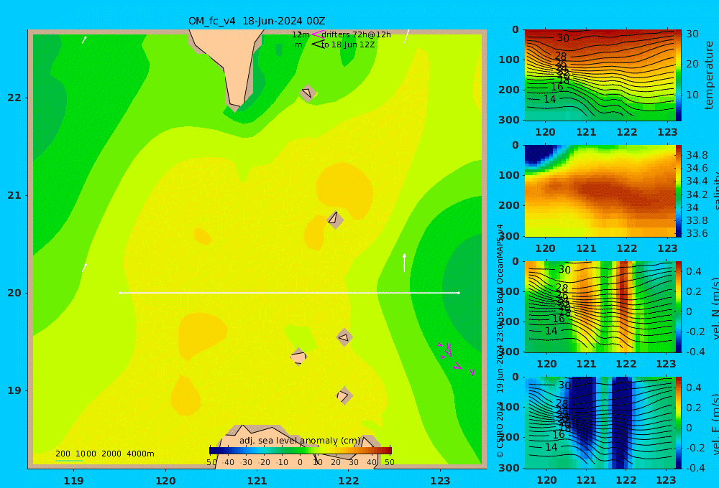Screen dimensions: 719x488
Task: Click the -50 tick on the sea level colorbar
Action: click(x=211, y=462)
